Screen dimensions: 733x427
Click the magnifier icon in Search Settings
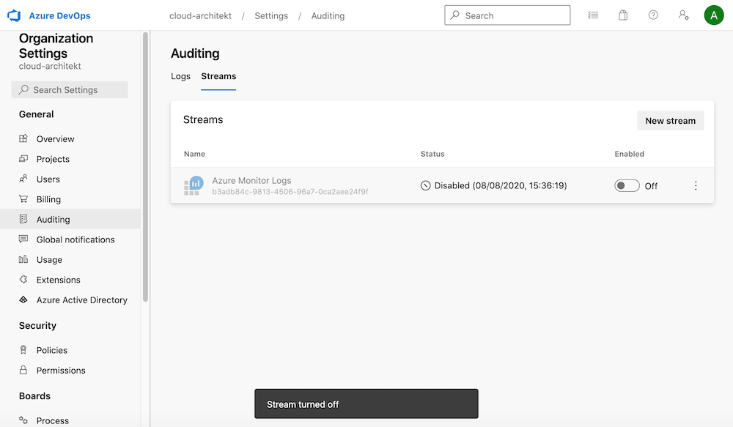tap(23, 89)
